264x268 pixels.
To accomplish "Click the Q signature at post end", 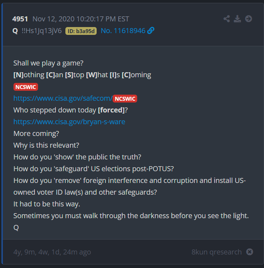I will click(16, 227).
